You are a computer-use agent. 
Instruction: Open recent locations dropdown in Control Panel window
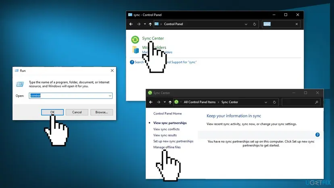(145, 24)
